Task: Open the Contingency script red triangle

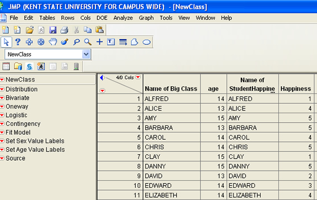Action: click(x=2, y=124)
